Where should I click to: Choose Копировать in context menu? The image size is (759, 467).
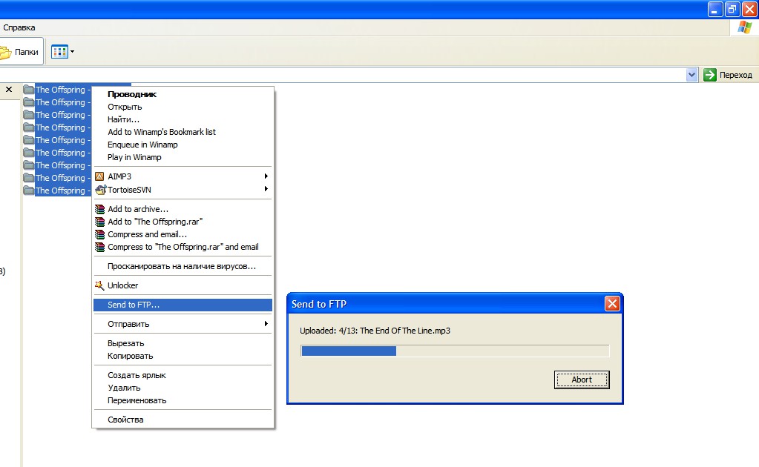click(183, 356)
